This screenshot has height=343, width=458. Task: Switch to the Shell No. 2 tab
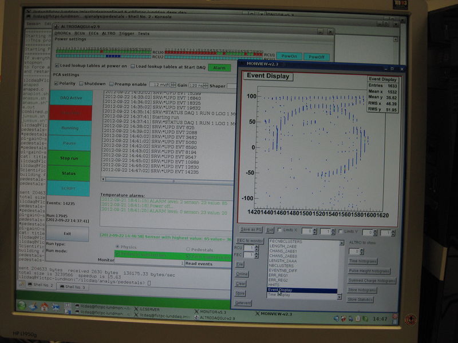[x=40, y=285]
